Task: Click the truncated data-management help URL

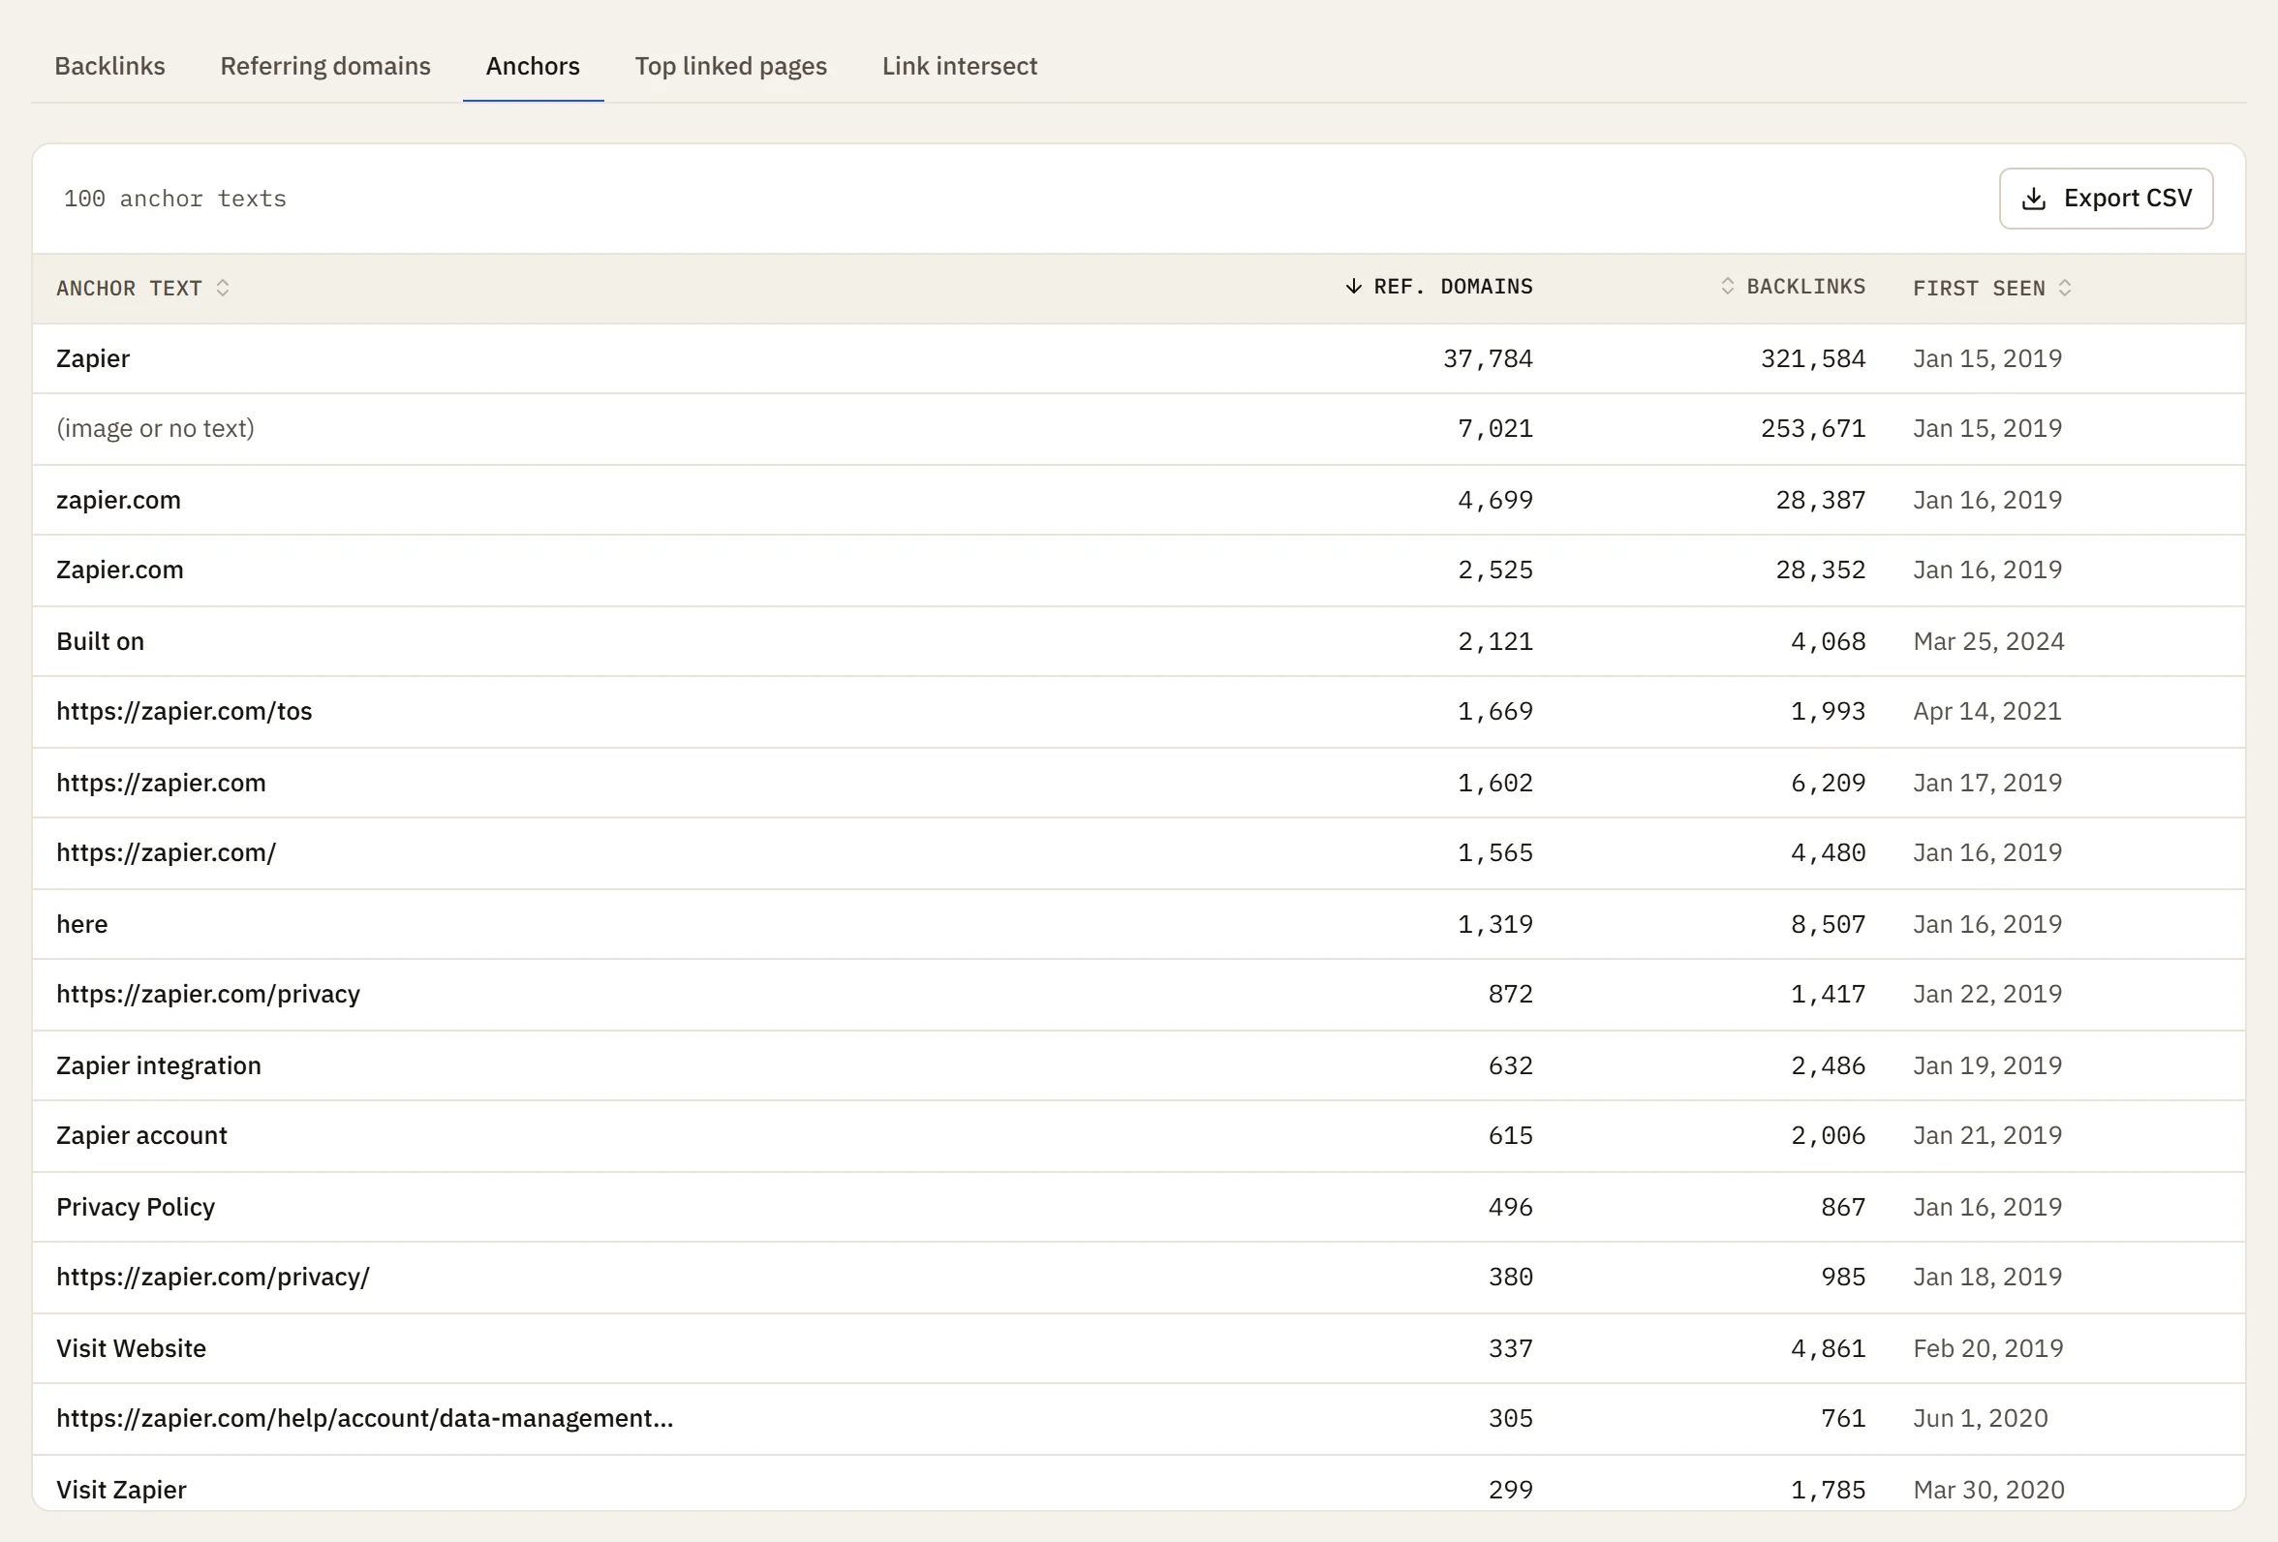Action: point(364,1418)
